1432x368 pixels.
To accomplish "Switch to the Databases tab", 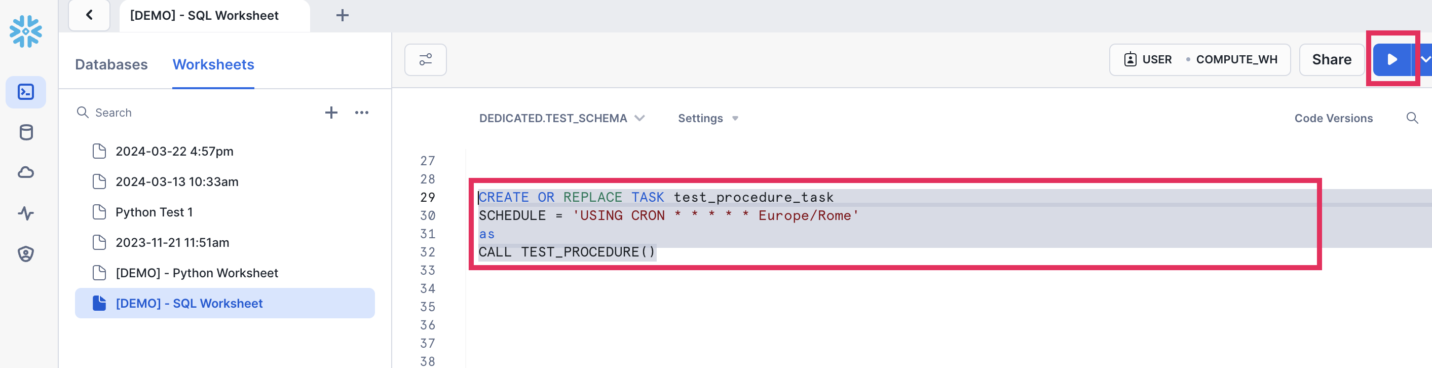I will tap(111, 64).
